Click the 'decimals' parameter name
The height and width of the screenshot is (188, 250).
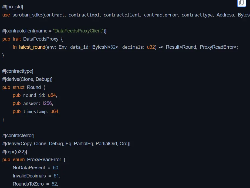click(x=133, y=47)
